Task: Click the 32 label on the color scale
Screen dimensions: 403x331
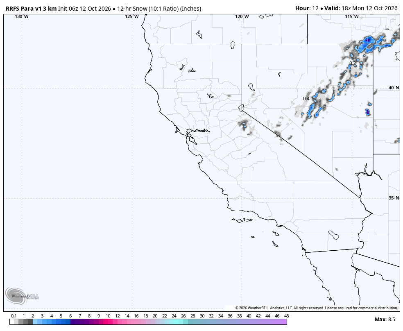Action: click(x=211, y=316)
